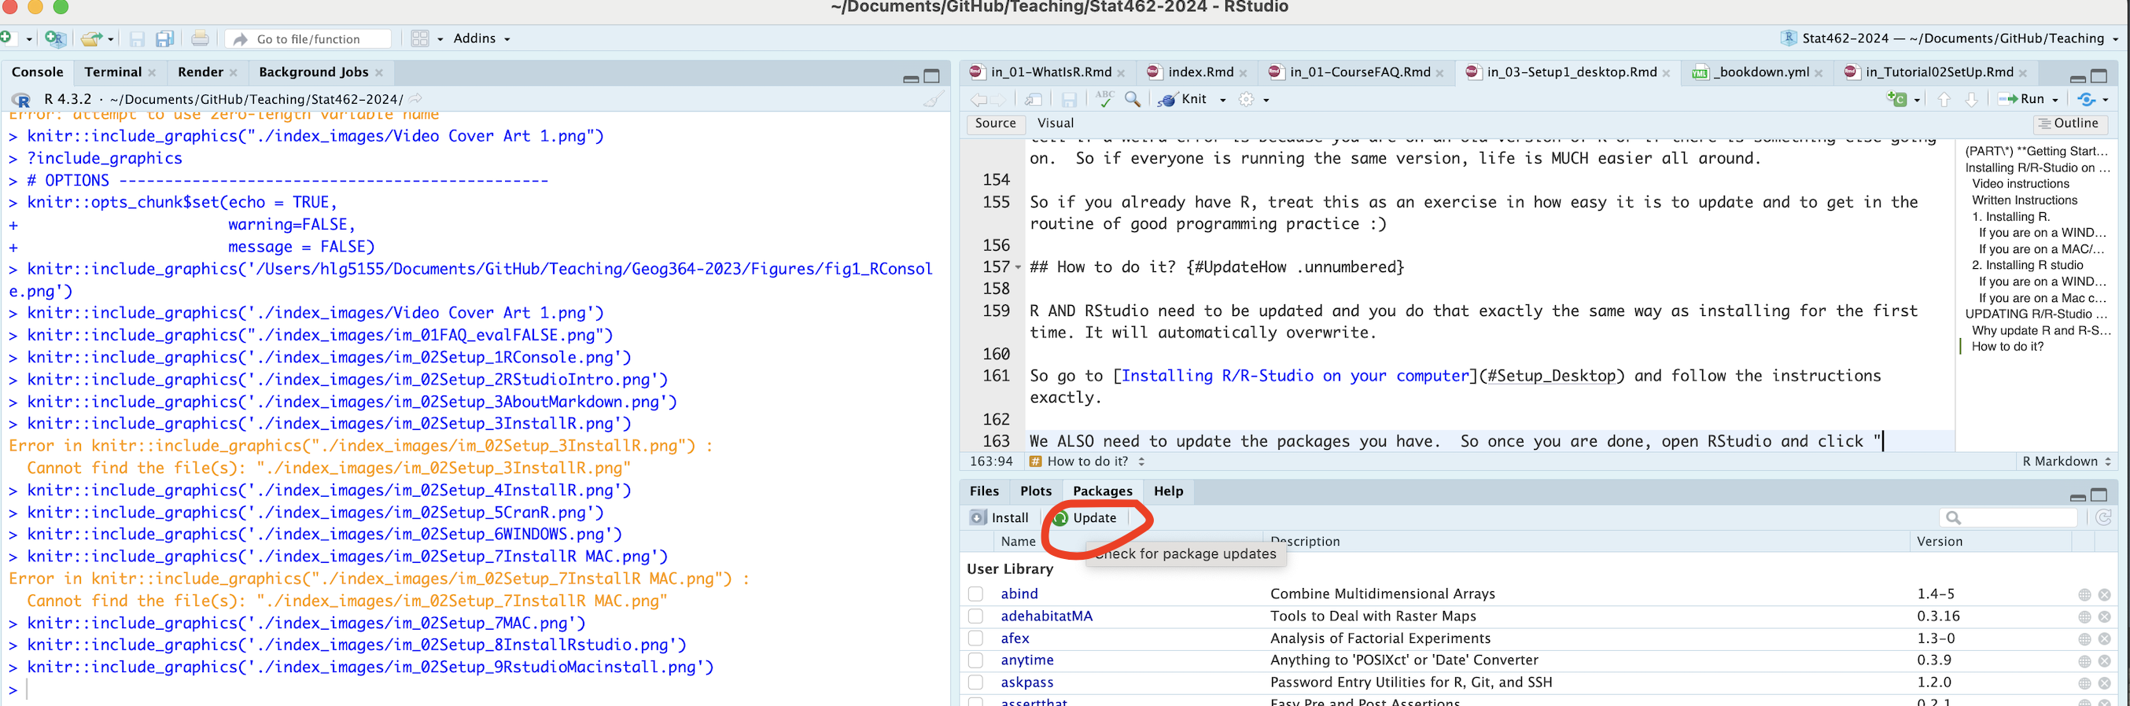Click the Go to file/function field
The image size is (2130, 706).
point(314,39)
